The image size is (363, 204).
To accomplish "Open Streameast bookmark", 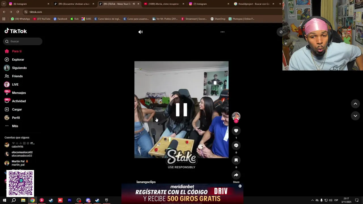I will point(194,19).
